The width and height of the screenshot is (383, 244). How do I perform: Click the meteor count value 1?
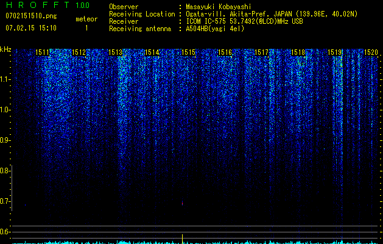(x=86, y=28)
